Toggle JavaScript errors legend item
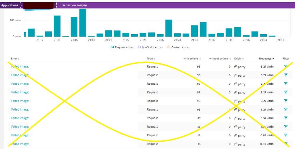Image resolution: width=295 pixels, height=149 pixels. (x=150, y=47)
